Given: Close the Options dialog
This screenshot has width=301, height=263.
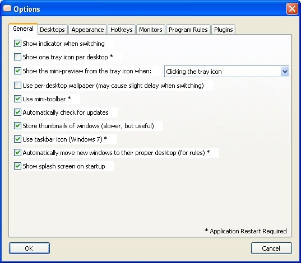Looking at the screenshot, I should [x=292, y=8].
